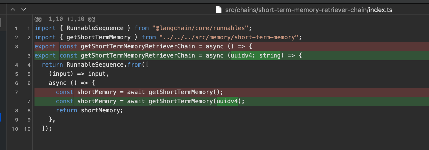Select the added getShortTermMemory(uuidv4) line
The image size is (429, 150).
point(232,101)
